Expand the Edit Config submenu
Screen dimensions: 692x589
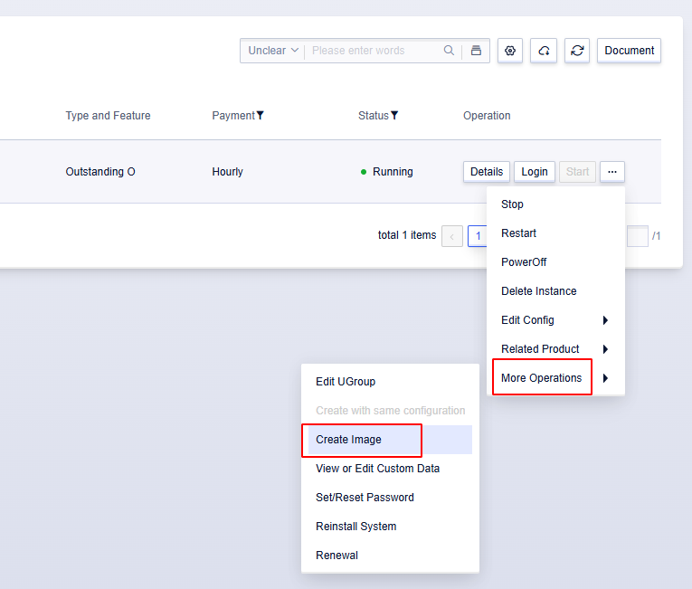[x=555, y=320]
